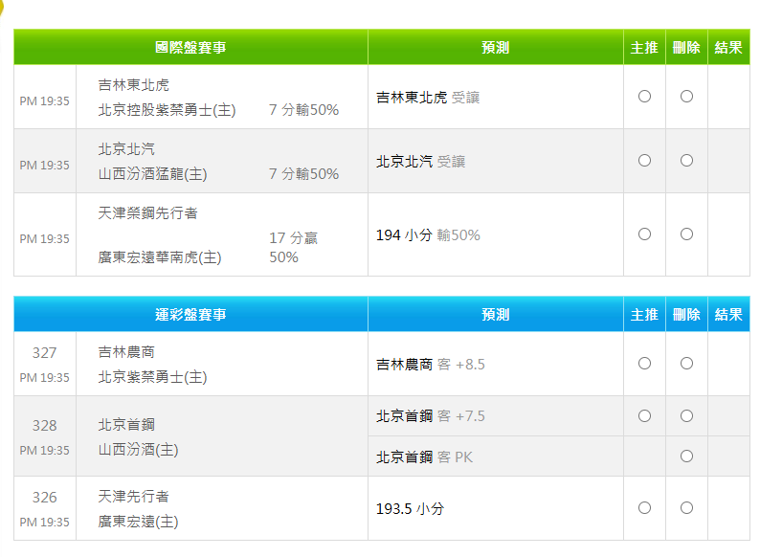Select 刪除 radio for 194 小分 prediction
The width and height of the screenshot is (760, 557).
tap(686, 234)
